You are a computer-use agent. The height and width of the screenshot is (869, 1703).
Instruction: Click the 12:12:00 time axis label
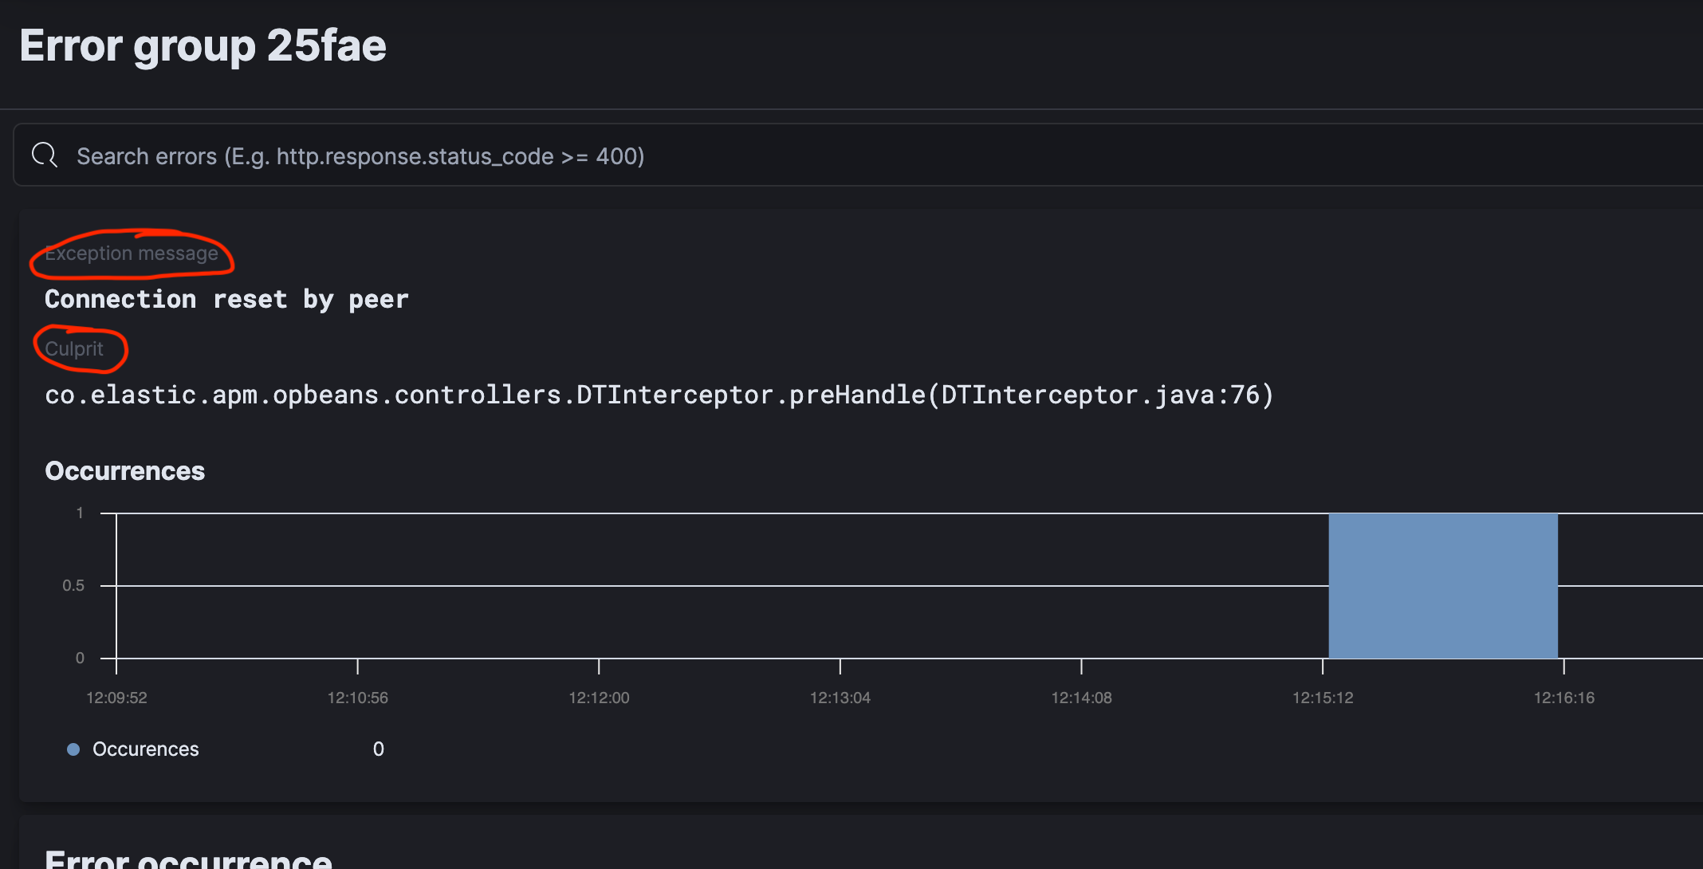[600, 697]
